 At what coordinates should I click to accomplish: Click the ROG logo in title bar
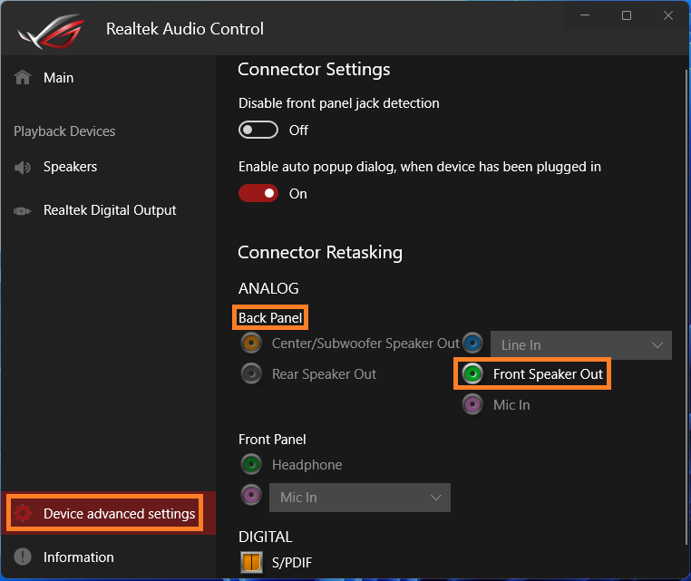[x=50, y=31]
